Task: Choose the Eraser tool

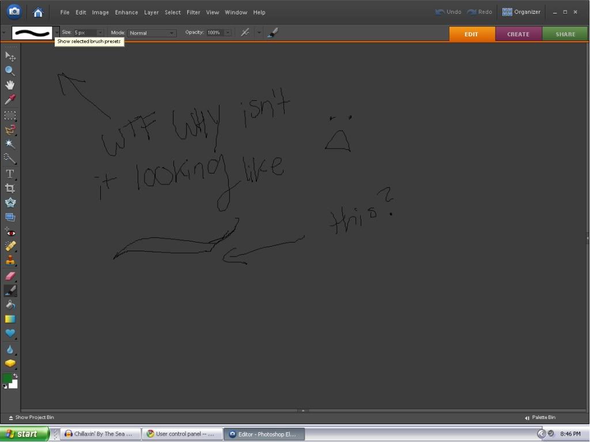Action: 10,276
